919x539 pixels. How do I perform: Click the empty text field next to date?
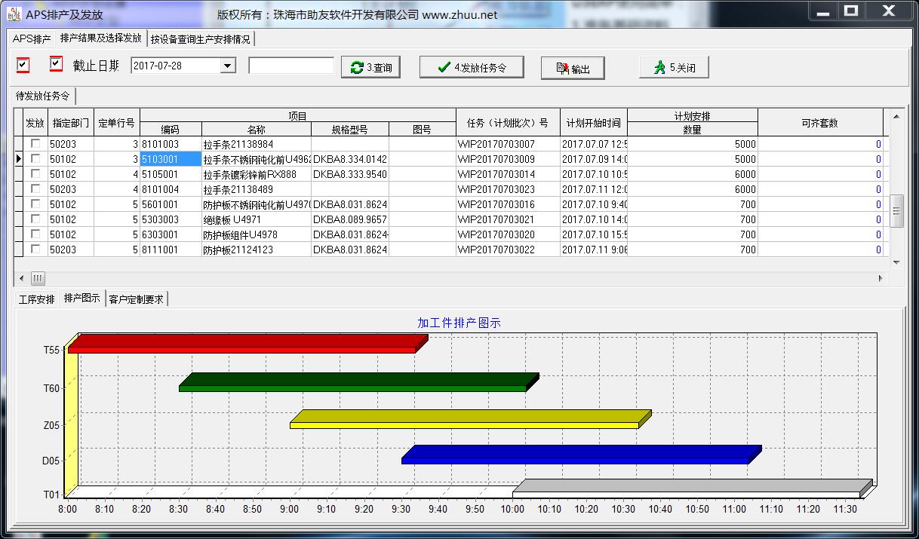pos(291,66)
